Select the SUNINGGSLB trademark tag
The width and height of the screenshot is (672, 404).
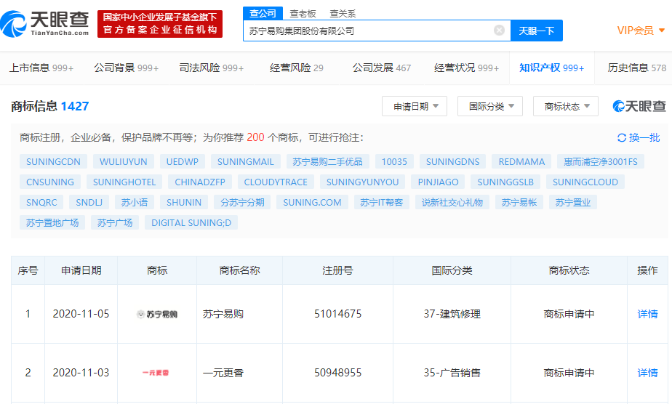(x=505, y=182)
